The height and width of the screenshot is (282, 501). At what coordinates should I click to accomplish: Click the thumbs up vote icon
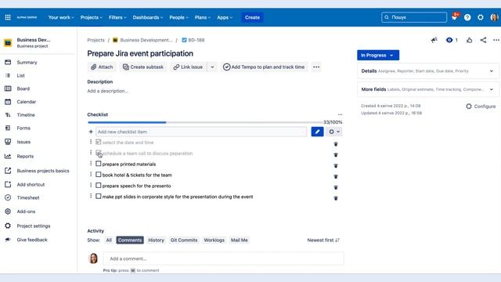click(x=469, y=40)
